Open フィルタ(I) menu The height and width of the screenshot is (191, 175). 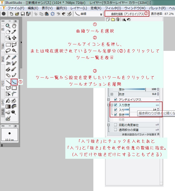(x=113, y=8)
